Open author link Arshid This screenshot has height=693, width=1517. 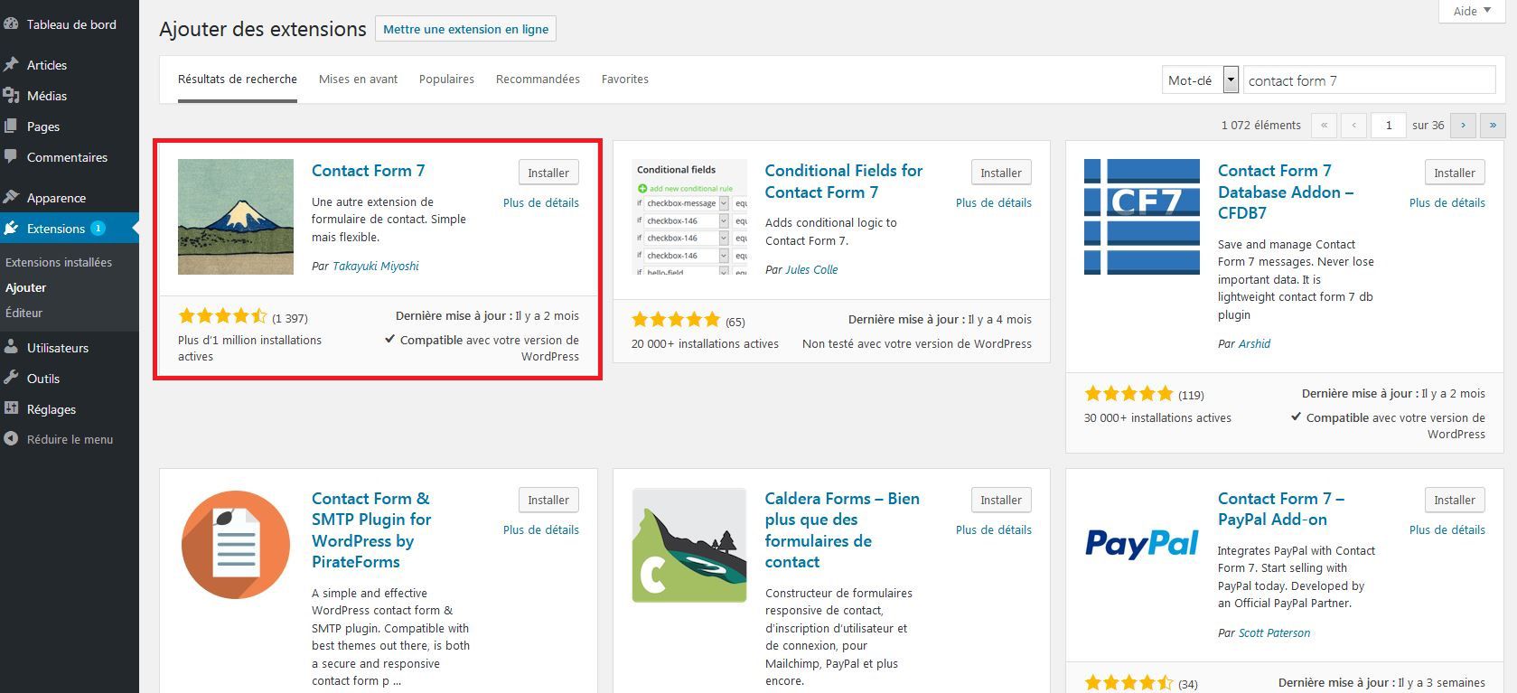pyautogui.click(x=1254, y=343)
